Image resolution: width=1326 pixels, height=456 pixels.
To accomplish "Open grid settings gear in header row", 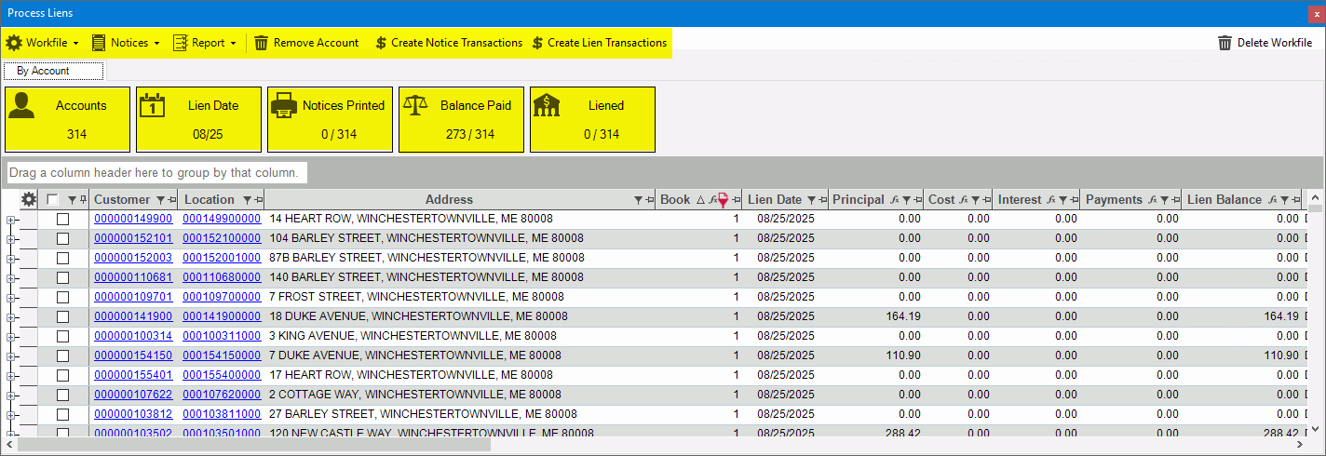I will pyautogui.click(x=29, y=199).
